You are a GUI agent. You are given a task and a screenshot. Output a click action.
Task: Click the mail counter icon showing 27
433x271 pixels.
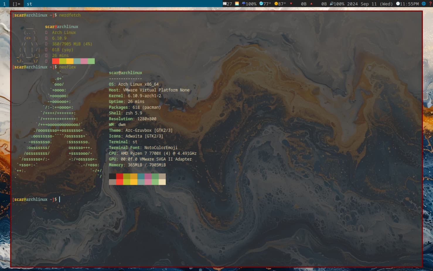225,4
